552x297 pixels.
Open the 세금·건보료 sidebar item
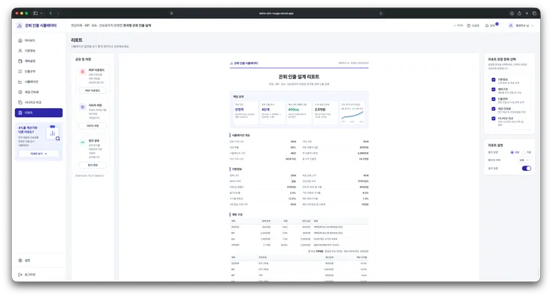click(39, 92)
